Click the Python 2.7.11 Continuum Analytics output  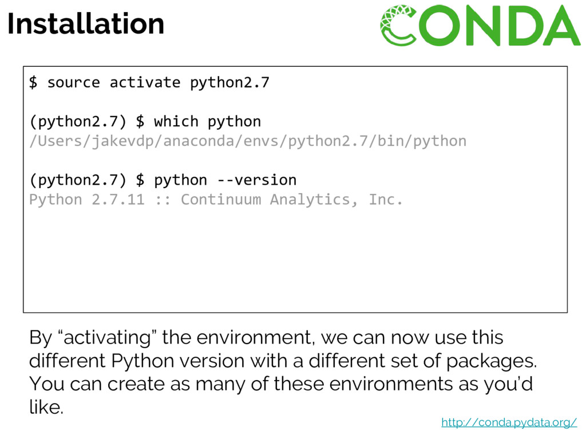pyautogui.click(x=216, y=199)
